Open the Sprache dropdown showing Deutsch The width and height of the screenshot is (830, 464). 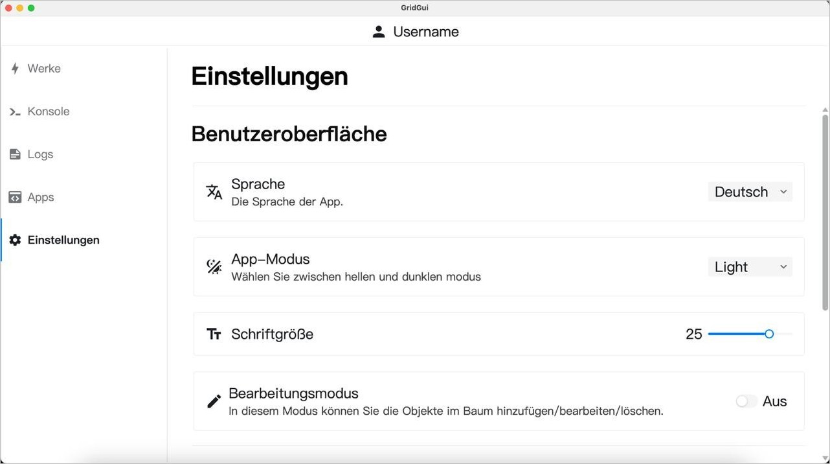pyautogui.click(x=750, y=192)
